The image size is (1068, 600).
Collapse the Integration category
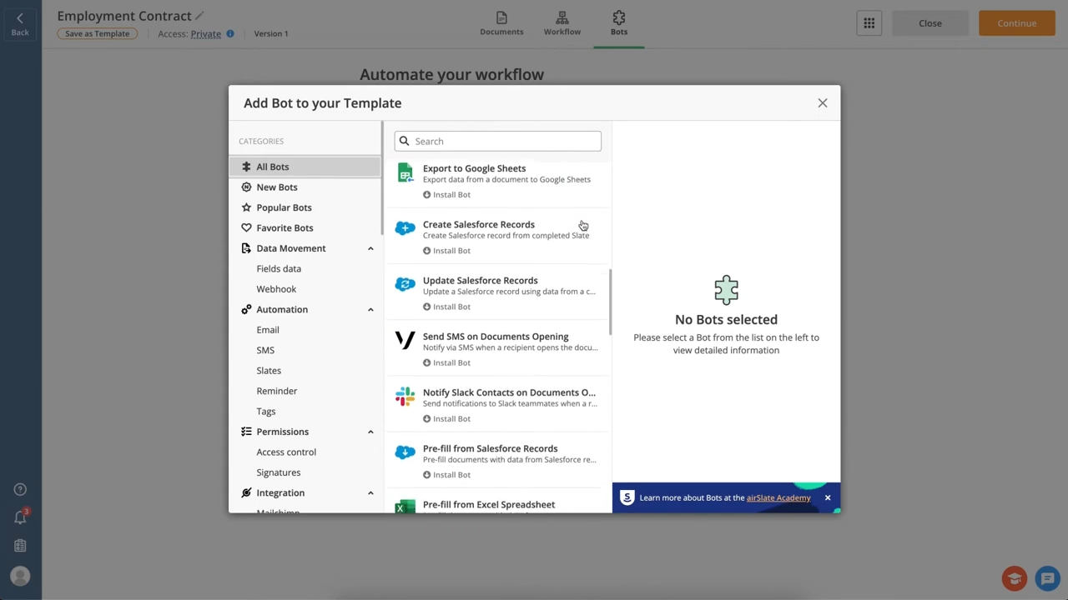(370, 493)
